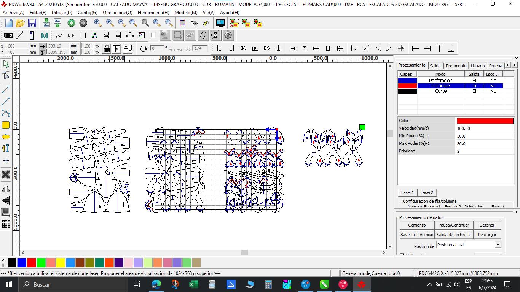Image resolution: width=520 pixels, height=292 pixels.
Task: Click the horizontal mirror icon
Action: click(6, 189)
